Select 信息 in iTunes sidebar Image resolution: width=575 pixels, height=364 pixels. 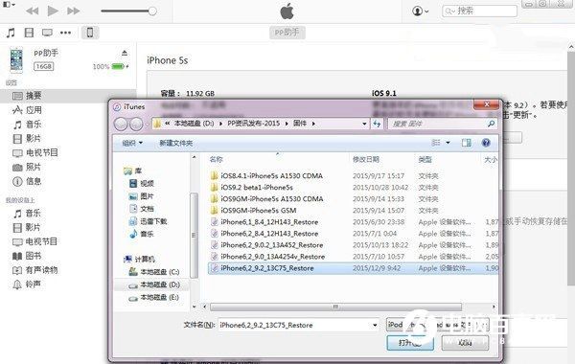[x=34, y=181]
